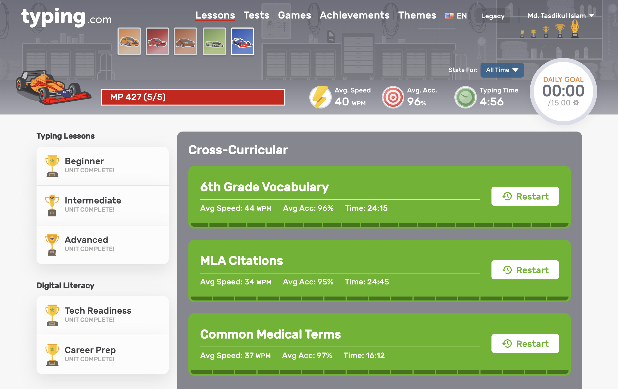Click the Intermediate unit trophy icon
The image size is (618, 389).
coord(52,205)
